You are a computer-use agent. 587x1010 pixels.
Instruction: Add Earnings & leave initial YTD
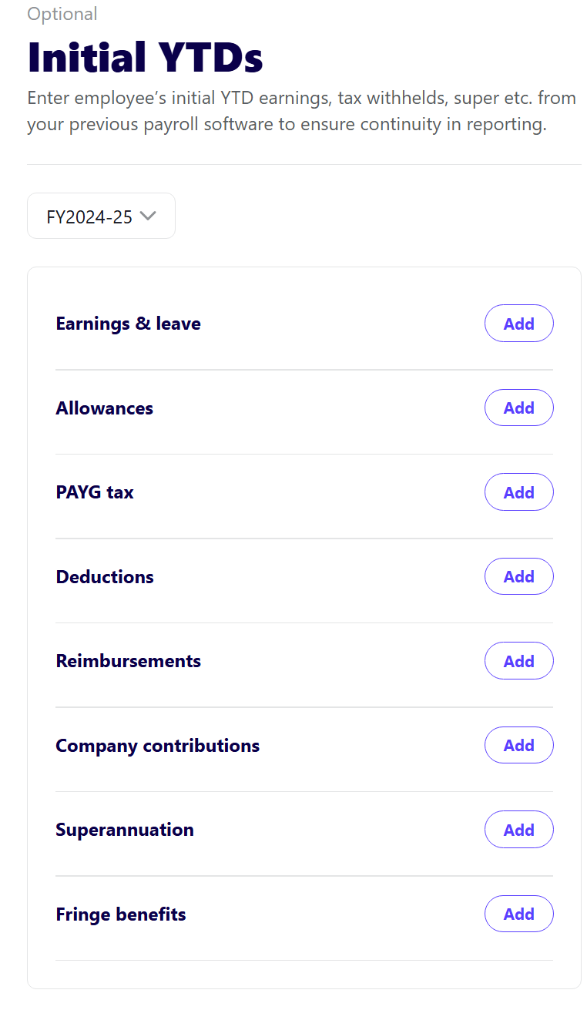point(518,324)
